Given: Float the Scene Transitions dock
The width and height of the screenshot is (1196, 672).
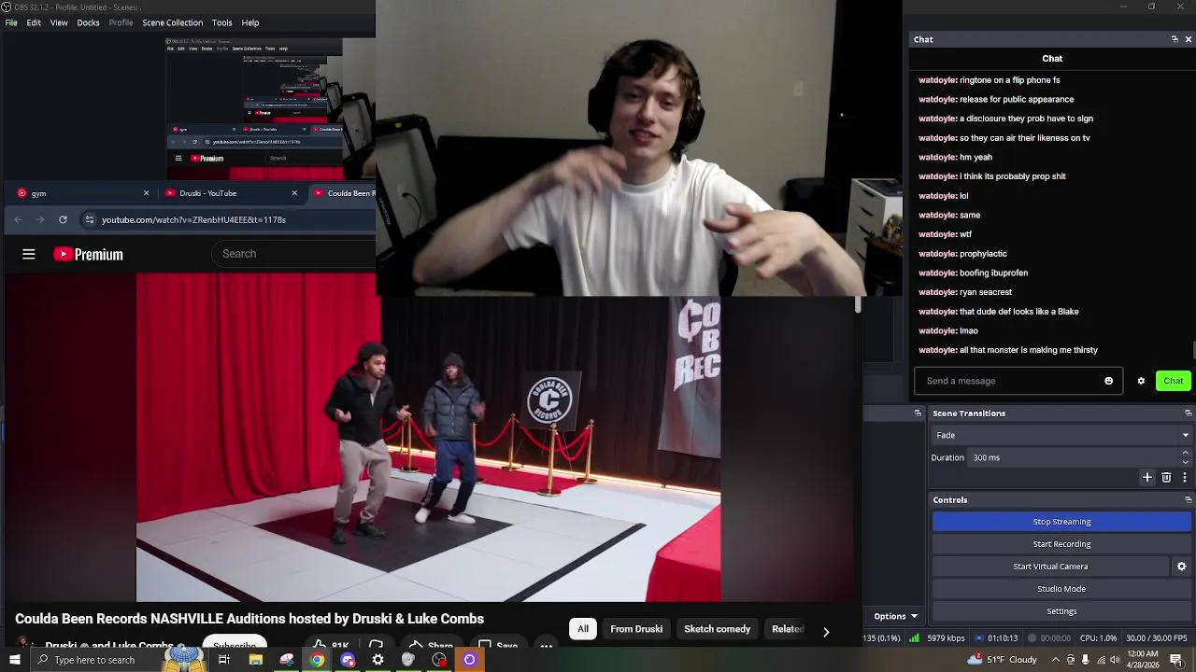Looking at the screenshot, I should pyautogui.click(x=1188, y=413).
